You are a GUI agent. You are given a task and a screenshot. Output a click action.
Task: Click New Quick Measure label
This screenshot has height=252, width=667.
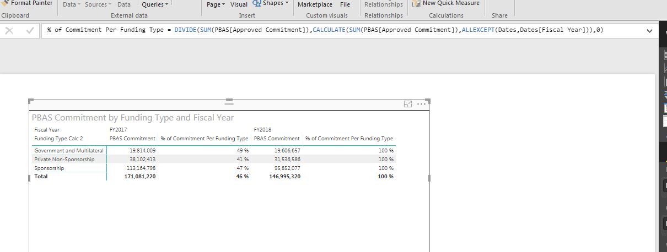point(451,3)
